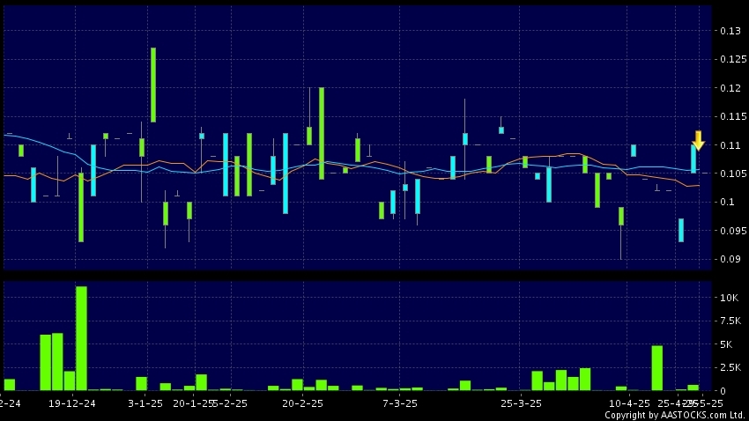Select the 3-1-25 date label
Screen dimensions: 749x421
(x=145, y=403)
